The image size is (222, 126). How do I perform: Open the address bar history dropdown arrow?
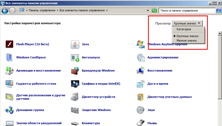[148, 11]
